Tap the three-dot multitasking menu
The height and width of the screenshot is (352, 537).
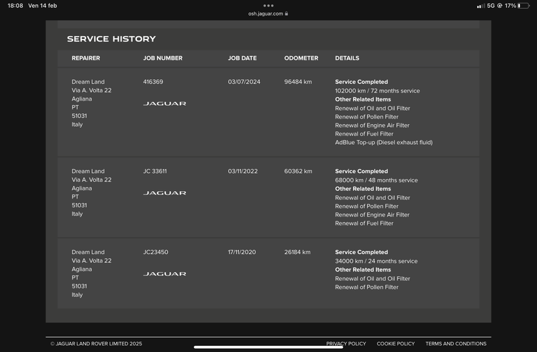coord(268,5)
